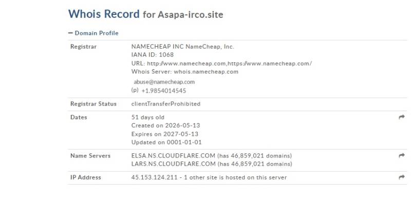Click domain name Asapa-irco.site in heading

(190, 15)
